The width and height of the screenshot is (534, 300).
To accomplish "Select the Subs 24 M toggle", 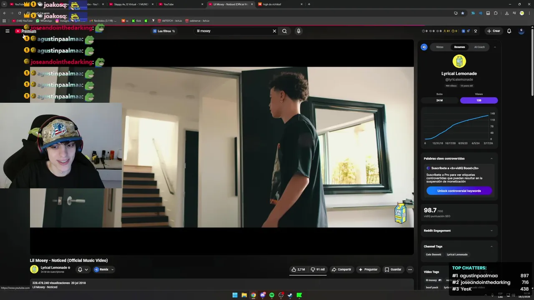I will [440, 100].
